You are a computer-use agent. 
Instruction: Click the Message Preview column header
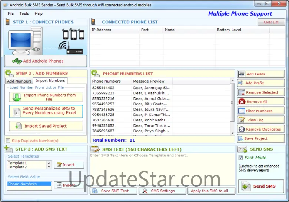152,81
